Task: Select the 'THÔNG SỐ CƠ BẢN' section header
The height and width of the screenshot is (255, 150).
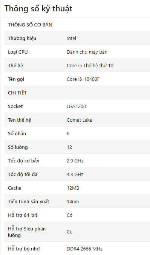Action: pos(30,25)
